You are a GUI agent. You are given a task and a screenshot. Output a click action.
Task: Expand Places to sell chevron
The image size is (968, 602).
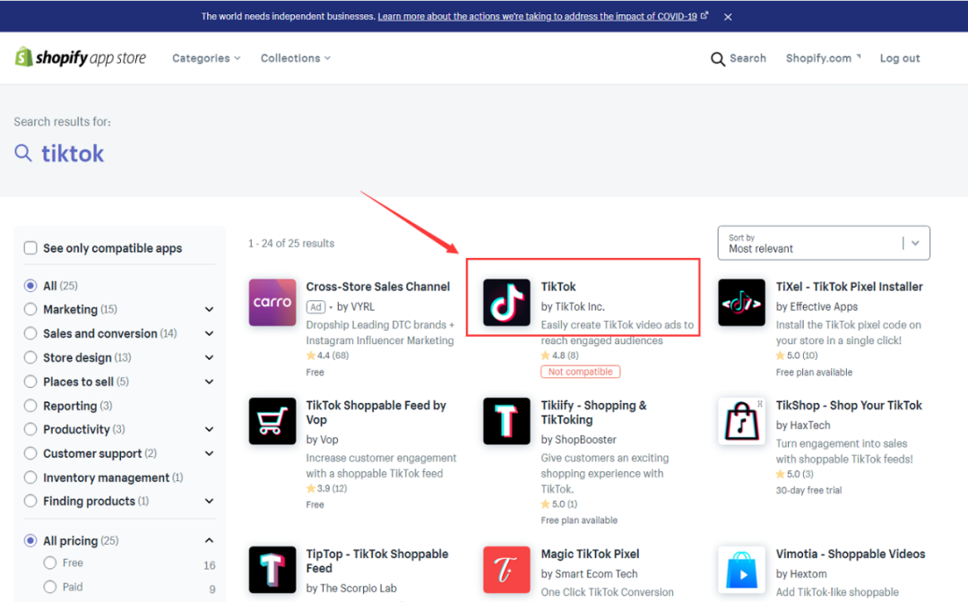click(x=209, y=382)
